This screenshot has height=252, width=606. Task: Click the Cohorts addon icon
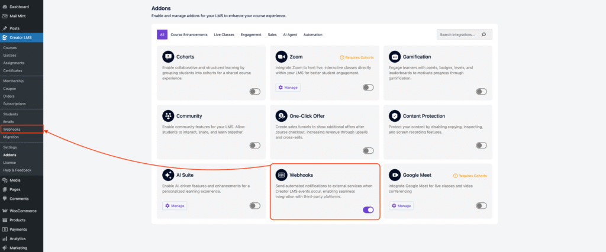click(168, 57)
